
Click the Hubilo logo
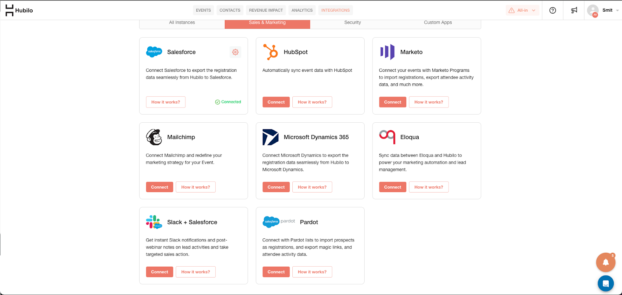click(x=19, y=10)
